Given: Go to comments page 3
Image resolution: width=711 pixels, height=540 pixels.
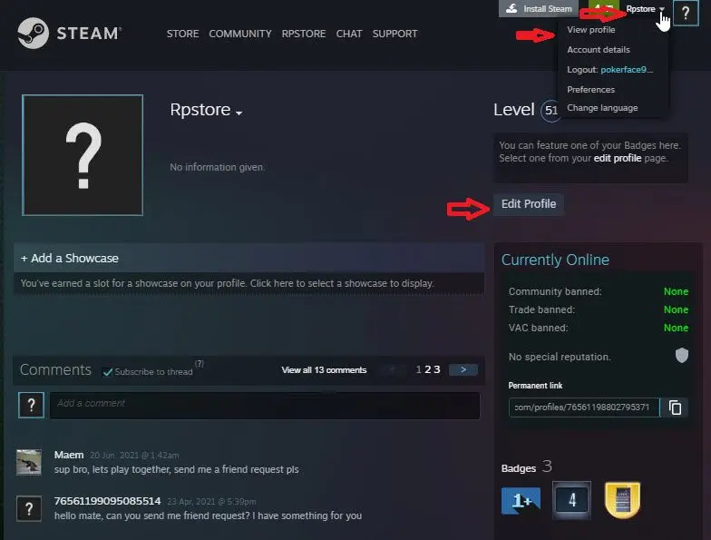Looking at the screenshot, I should pos(437,370).
